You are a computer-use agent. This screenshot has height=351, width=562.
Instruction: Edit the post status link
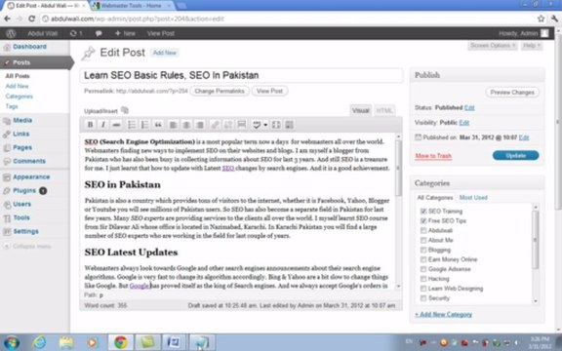pyautogui.click(x=469, y=107)
